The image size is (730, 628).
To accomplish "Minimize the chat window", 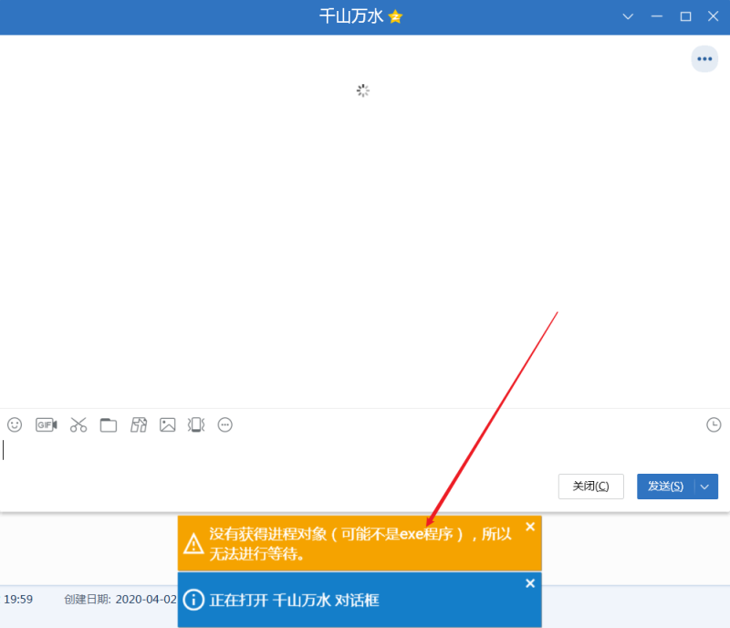I will coord(656,16).
